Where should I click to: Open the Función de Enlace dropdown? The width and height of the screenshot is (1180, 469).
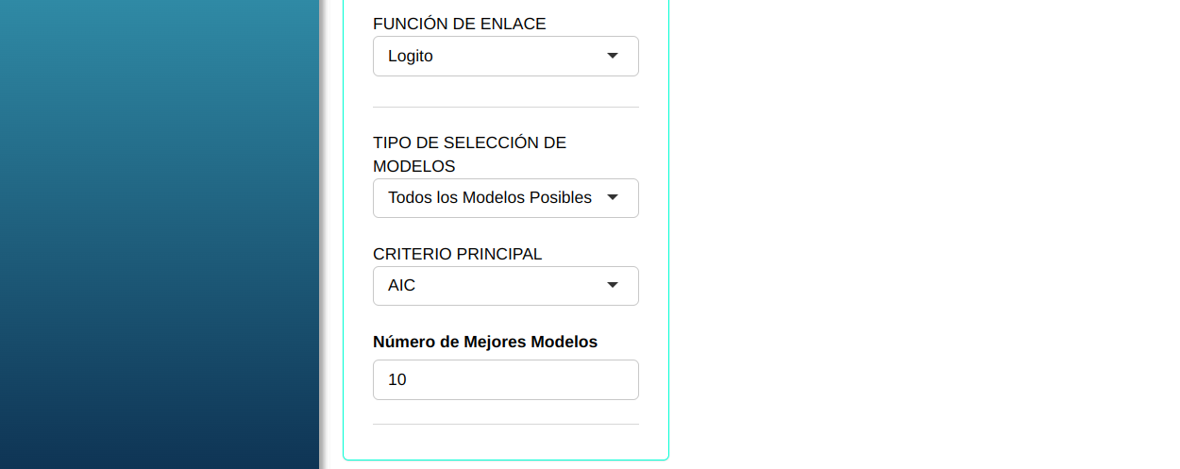point(505,56)
